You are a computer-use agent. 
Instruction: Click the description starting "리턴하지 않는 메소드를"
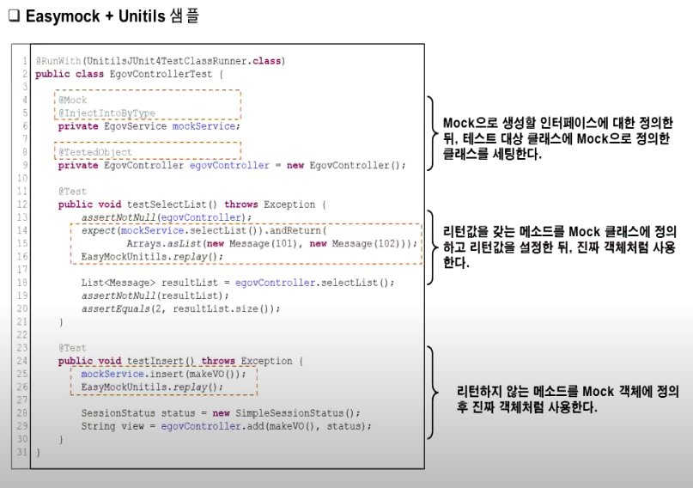pyautogui.click(x=568, y=400)
